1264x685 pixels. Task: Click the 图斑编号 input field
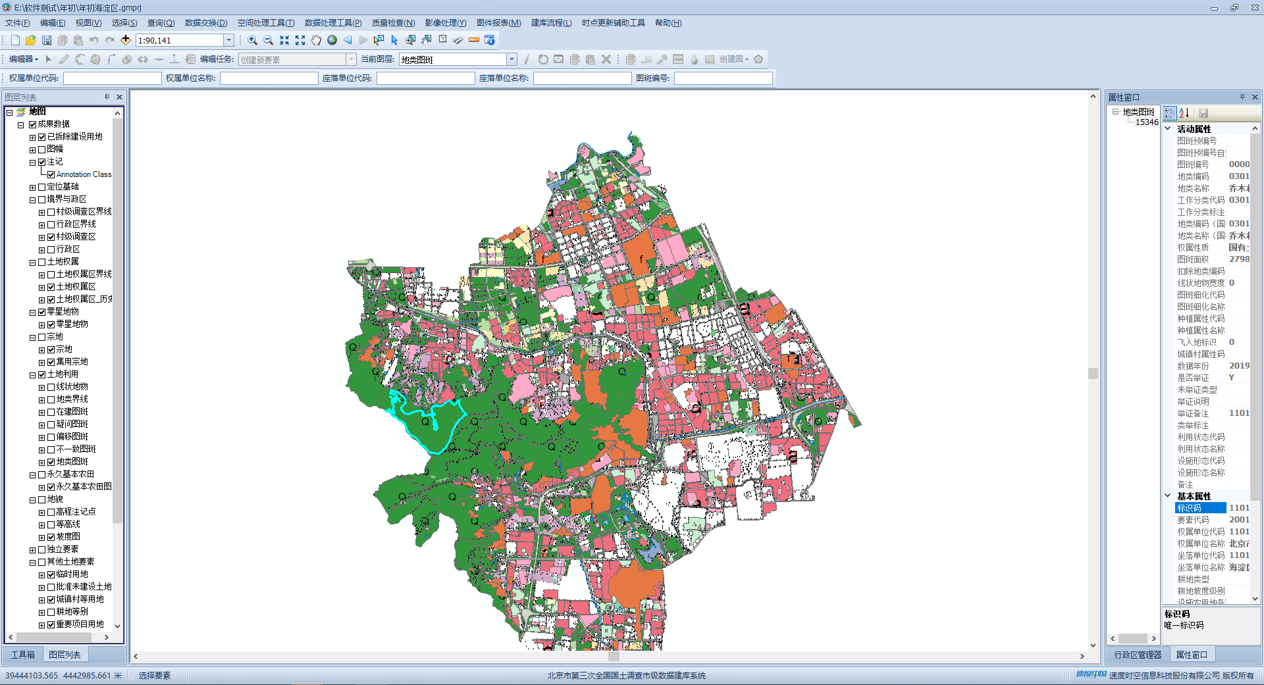pos(723,78)
